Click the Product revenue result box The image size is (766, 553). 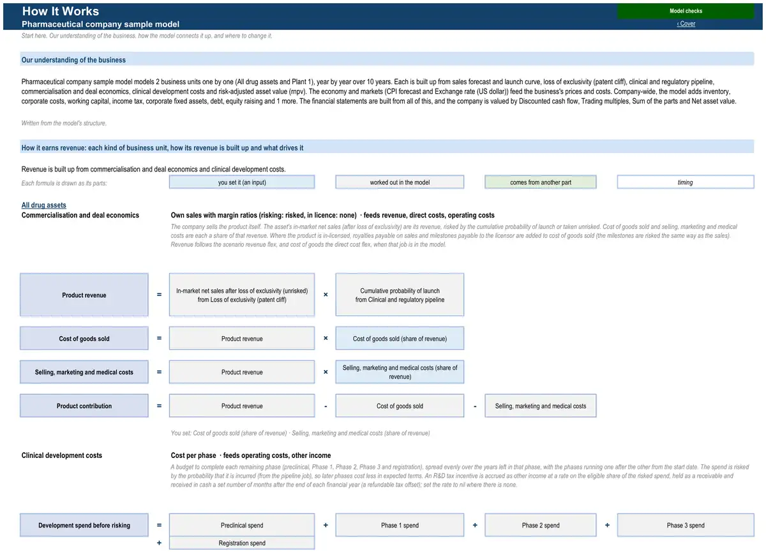click(84, 295)
